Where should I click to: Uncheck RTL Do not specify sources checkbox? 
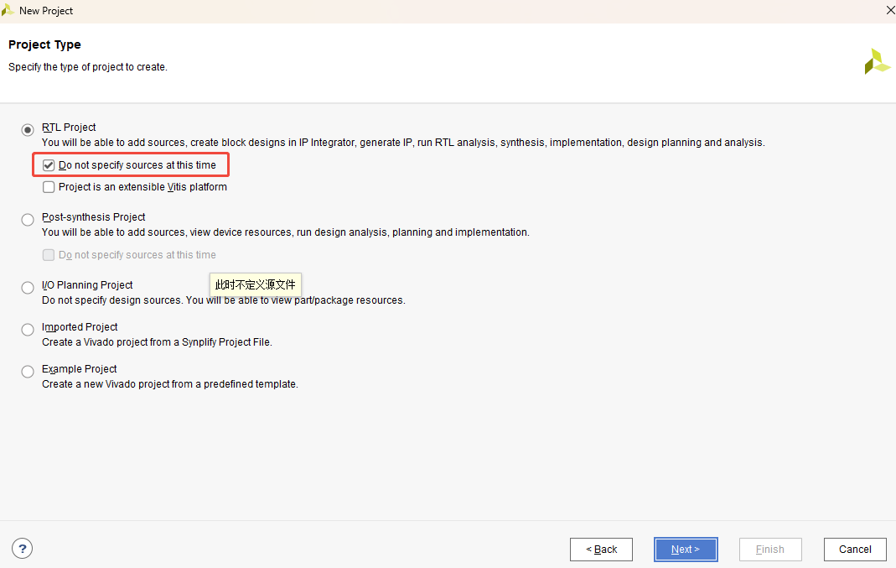point(49,165)
